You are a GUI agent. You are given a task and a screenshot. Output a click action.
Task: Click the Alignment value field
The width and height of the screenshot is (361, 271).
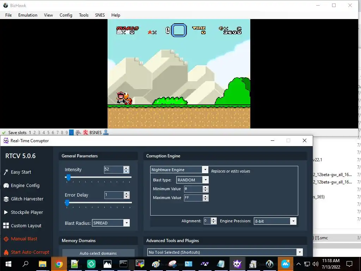pos(207,221)
